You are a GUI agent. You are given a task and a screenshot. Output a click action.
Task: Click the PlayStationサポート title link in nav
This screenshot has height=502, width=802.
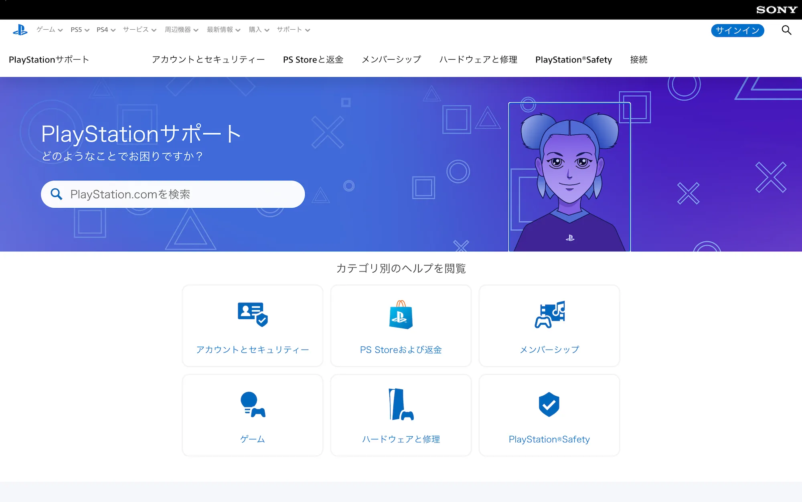click(49, 60)
